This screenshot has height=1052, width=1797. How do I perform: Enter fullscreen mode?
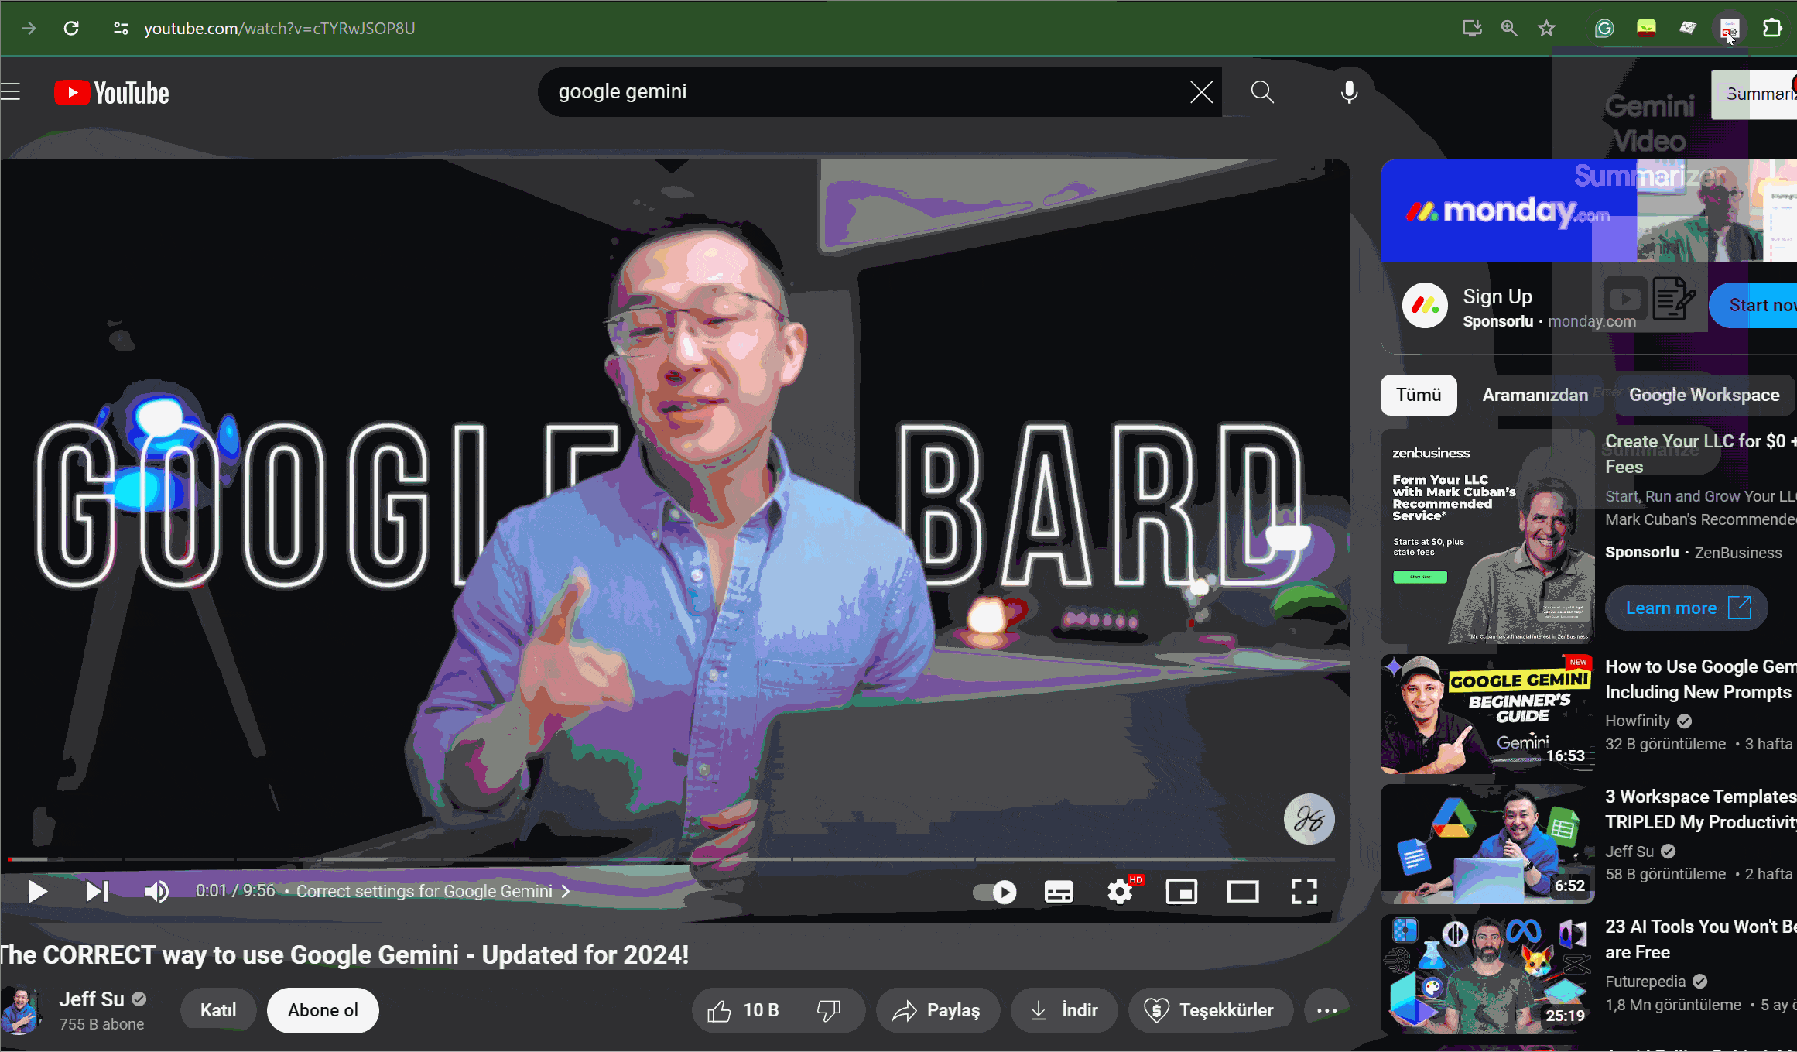pyautogui.click(x=1304, y=892)
